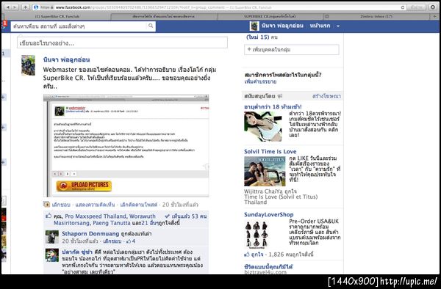
Task: Open SundayLoverShop ad title link
Action: pyautogui.click(x=268, y=215)
